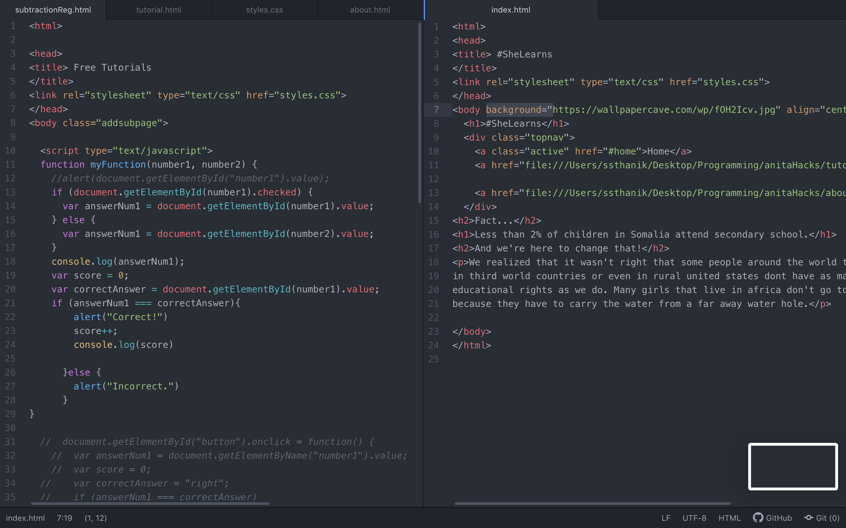Open the UTF-8 encoding selector
The image size is (846, 528).
click(x=694, y=518)
